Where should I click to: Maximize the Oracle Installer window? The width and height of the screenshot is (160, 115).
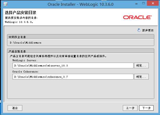(144, 3)
